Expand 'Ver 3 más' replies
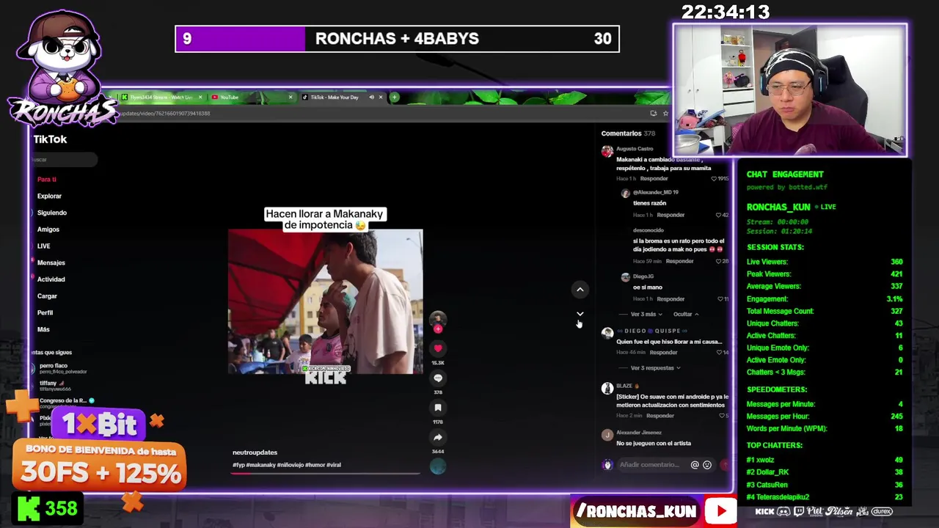The image size is (939, 528). coord(646,315)
